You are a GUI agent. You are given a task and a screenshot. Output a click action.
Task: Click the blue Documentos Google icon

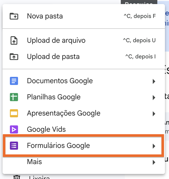pyautogui.click(x=14, y=81)
